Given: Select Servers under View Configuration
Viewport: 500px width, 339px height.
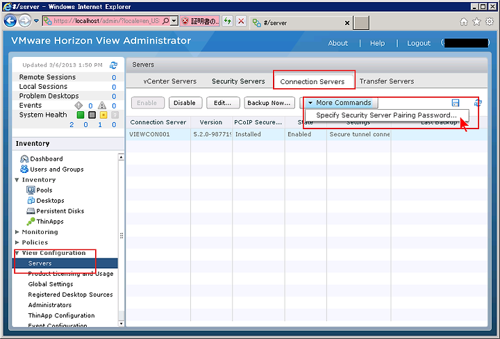Looking at the screenshot, I should 65,263.
